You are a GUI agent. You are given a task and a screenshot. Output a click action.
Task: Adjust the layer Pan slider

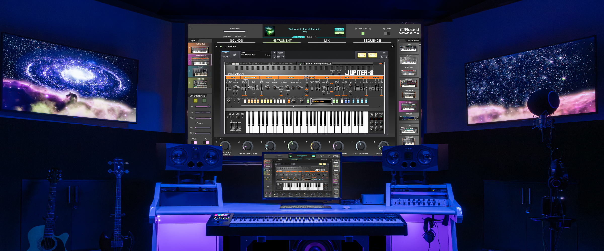[203, 112]
